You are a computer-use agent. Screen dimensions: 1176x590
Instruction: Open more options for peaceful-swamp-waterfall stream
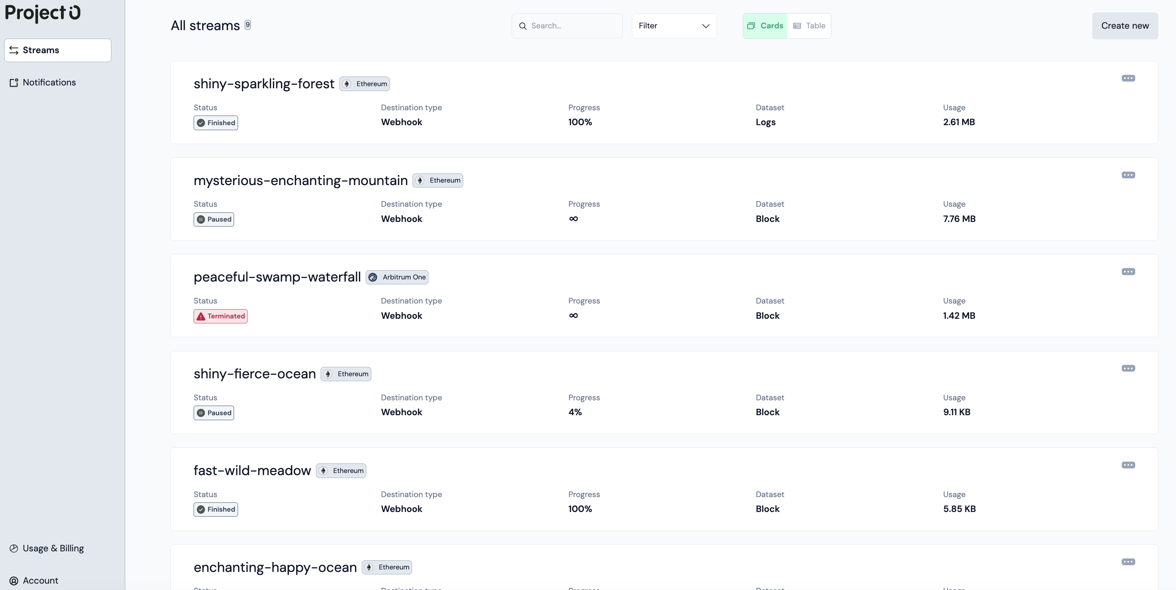(x=1128, y=272)
